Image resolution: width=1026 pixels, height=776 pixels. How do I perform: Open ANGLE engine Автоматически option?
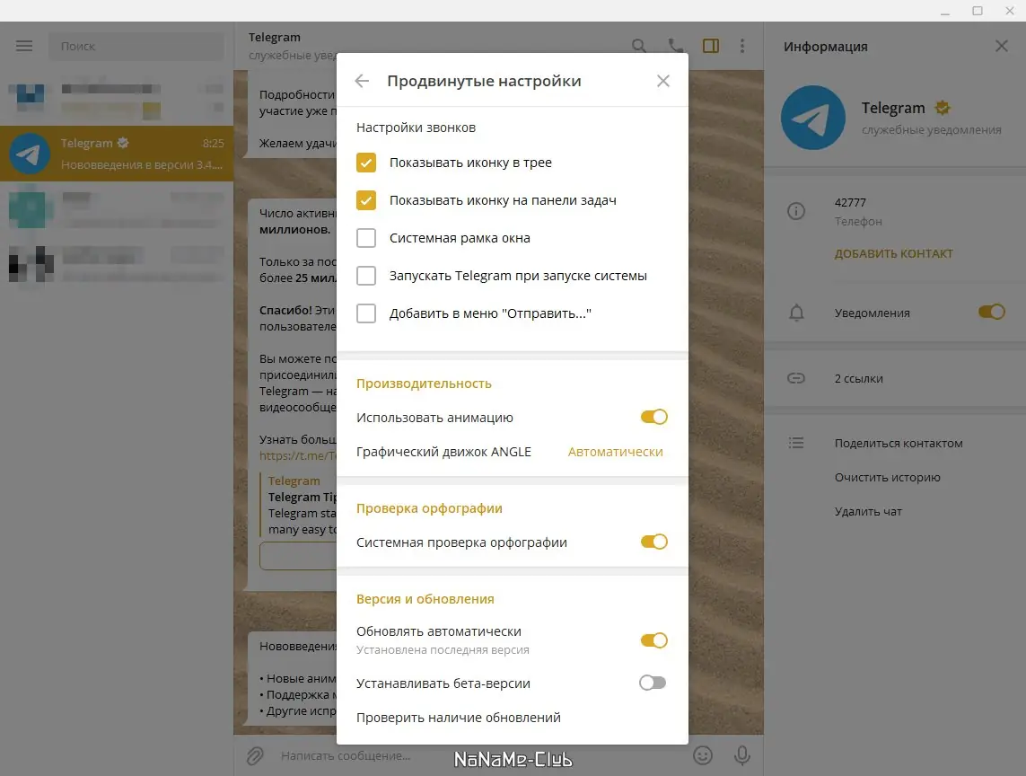(x=615, y=452)
